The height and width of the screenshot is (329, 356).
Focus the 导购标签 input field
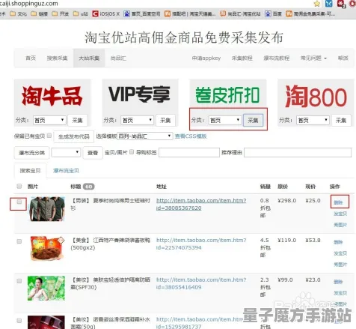click(189, 152)
